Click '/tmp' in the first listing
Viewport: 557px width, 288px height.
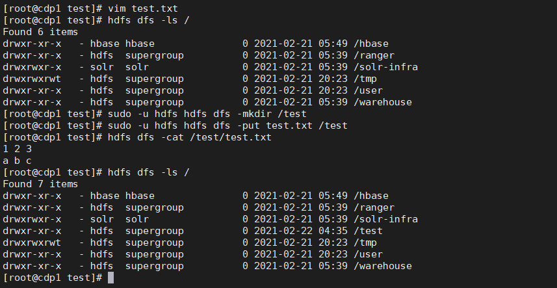click(365, 79)
